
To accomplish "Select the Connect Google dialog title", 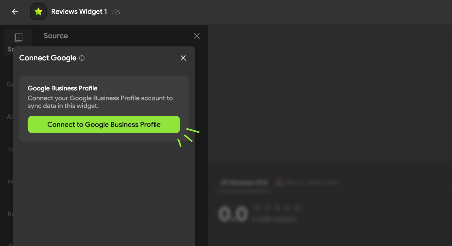I will (x=48, y=58).
